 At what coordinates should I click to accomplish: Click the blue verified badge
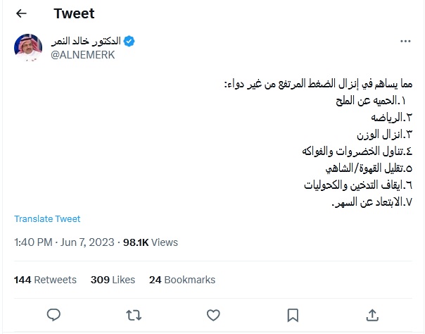[129, 42]
